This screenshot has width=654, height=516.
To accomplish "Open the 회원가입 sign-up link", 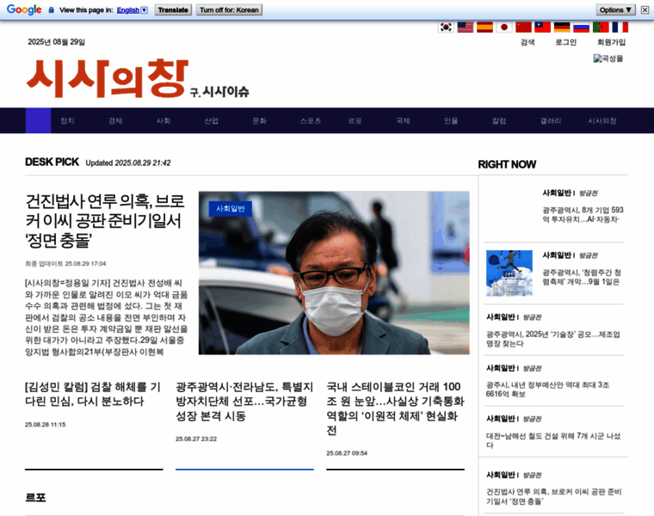I will click(x=611, y=42).
